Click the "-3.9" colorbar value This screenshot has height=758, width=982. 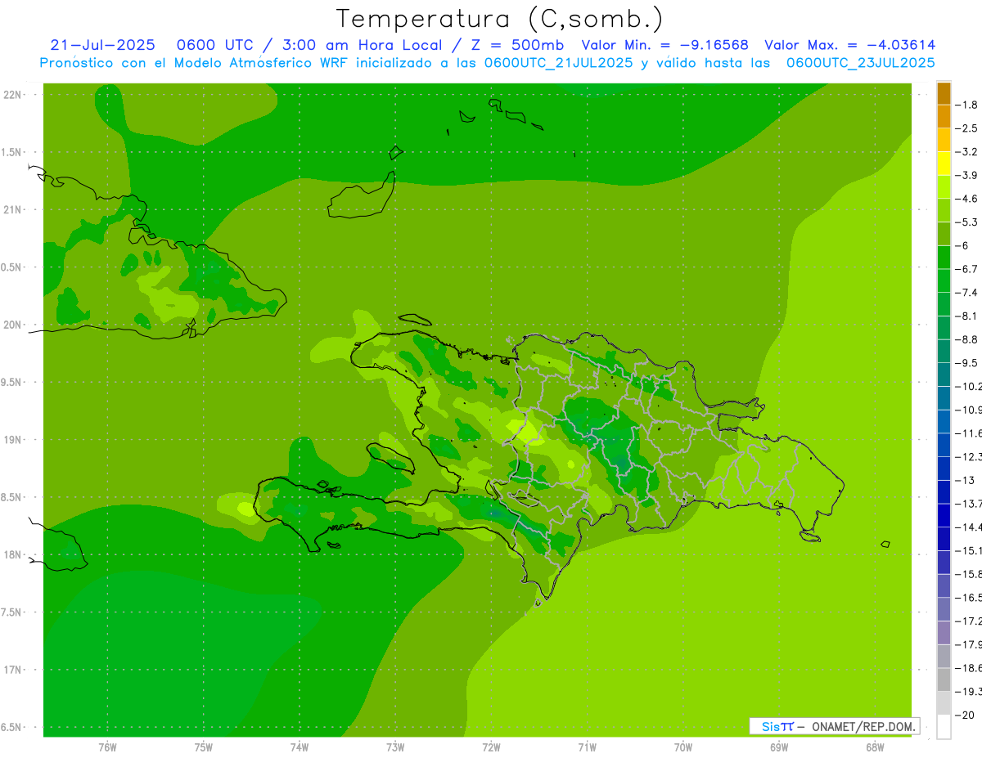click(x=966, y=175)
